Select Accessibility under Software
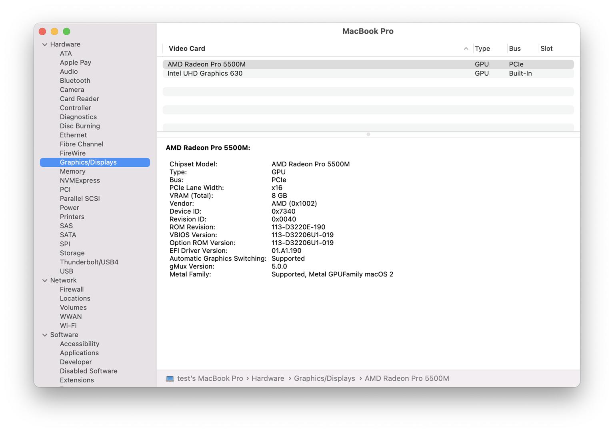This screenshot has height=432, width=614. [80, 344]
